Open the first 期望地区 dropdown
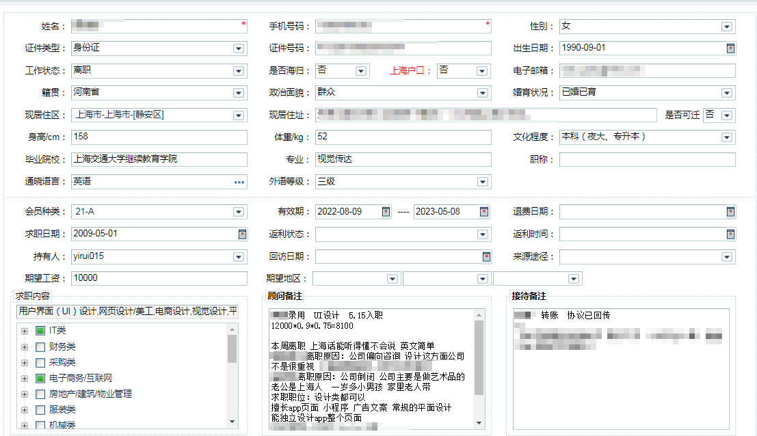The image size is (757, 436). [392, 279]
